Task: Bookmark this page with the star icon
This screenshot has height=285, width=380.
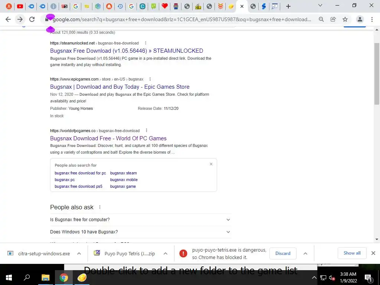Action: coord(345,19)
